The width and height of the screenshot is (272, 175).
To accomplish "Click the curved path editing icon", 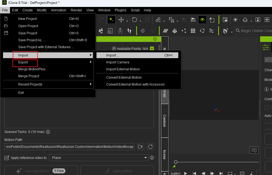I will pyautogui.click(x=211, y=31).
